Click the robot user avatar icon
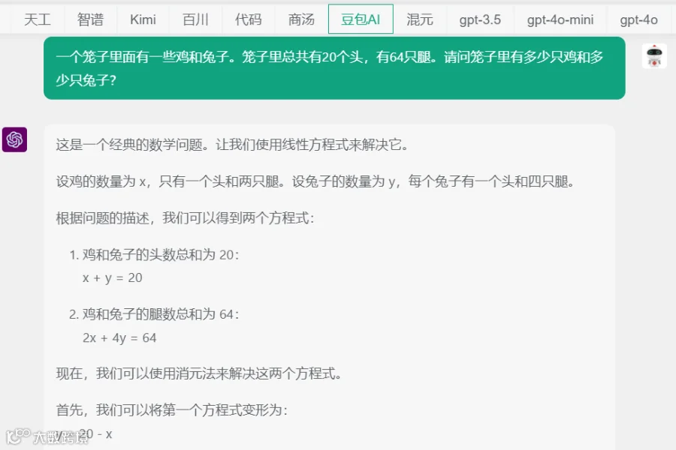The height and width of the screenshot is (450, 676). tap(654, 56)
